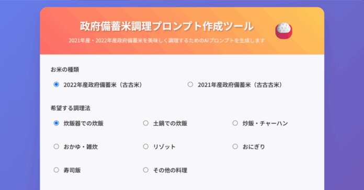Pick the リゾット radio circle
Viewport: 364px width, 190px height.
(146, 147)
